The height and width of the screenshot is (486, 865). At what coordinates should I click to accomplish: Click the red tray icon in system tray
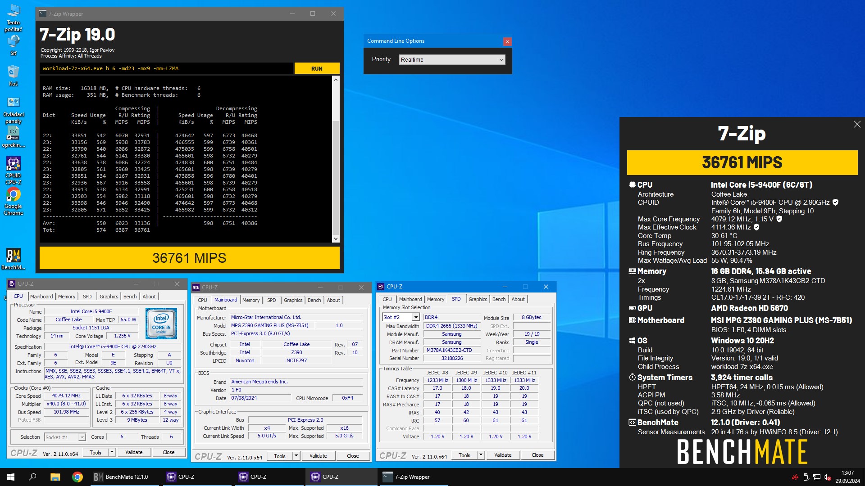click(795, 477)
